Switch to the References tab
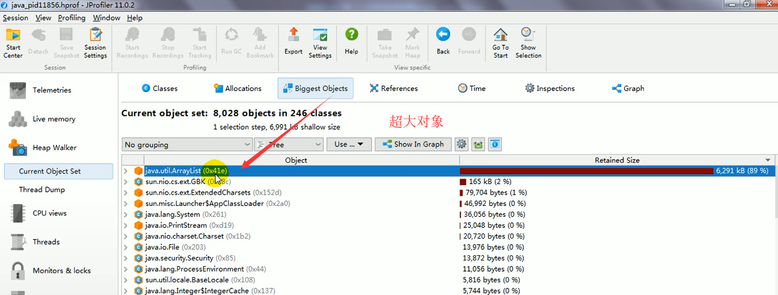Viewport: 778px width, 295px height. (394, 88)
